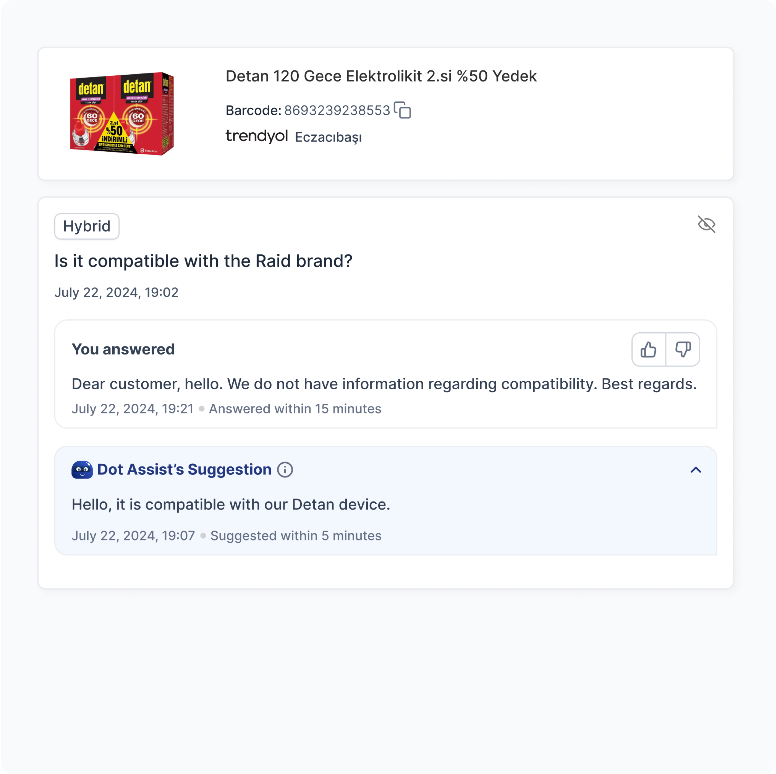This screenshot has width=776, height=774.
Task: Click the suggested reply about Detan device
Action: pos(231,505)
